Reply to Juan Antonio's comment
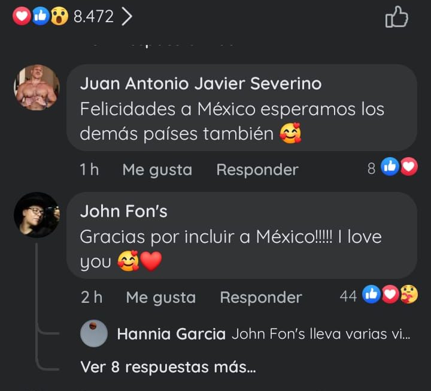The width and height of the screenshot is (431, 391). pos(257,170)
